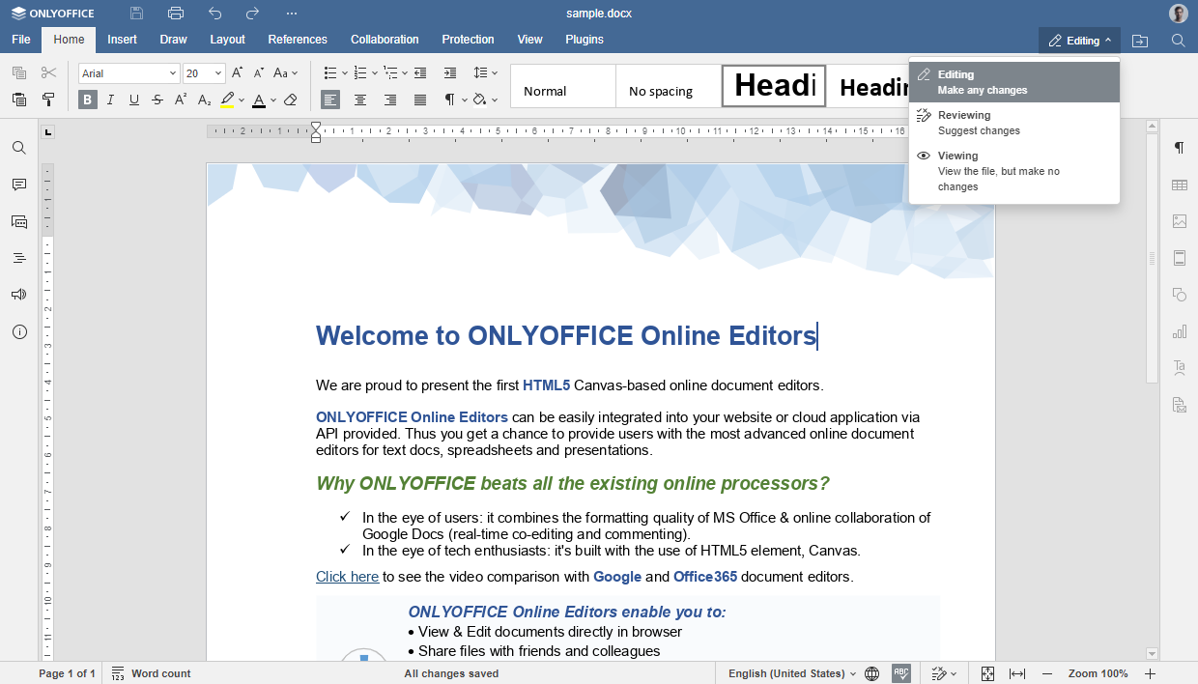The image size is (1198, 684).
Task: Toggle spell checking in status bar
Action: [900, 673]
